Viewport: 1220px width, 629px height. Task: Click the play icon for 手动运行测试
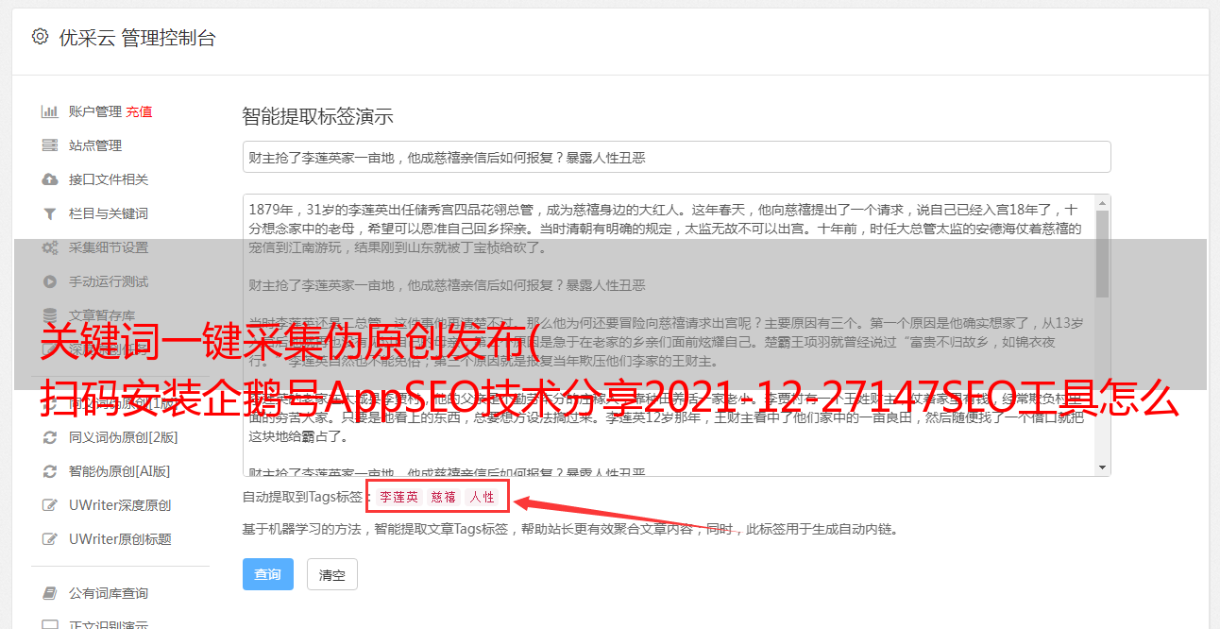point(49,281)
